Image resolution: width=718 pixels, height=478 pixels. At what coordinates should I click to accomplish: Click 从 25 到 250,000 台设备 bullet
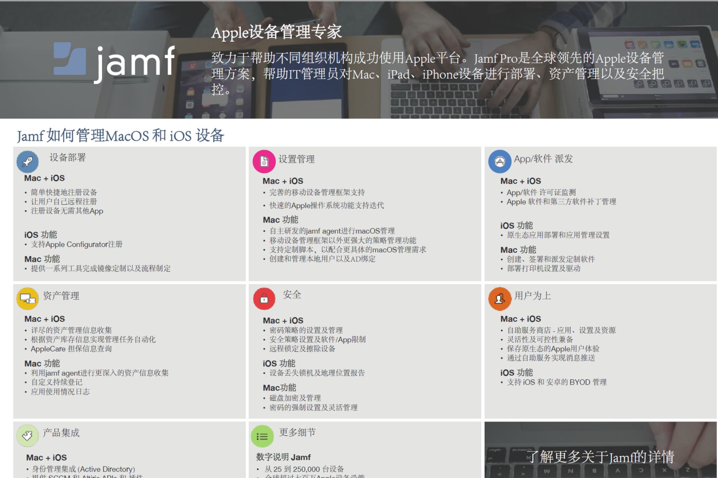coord(304,469)
